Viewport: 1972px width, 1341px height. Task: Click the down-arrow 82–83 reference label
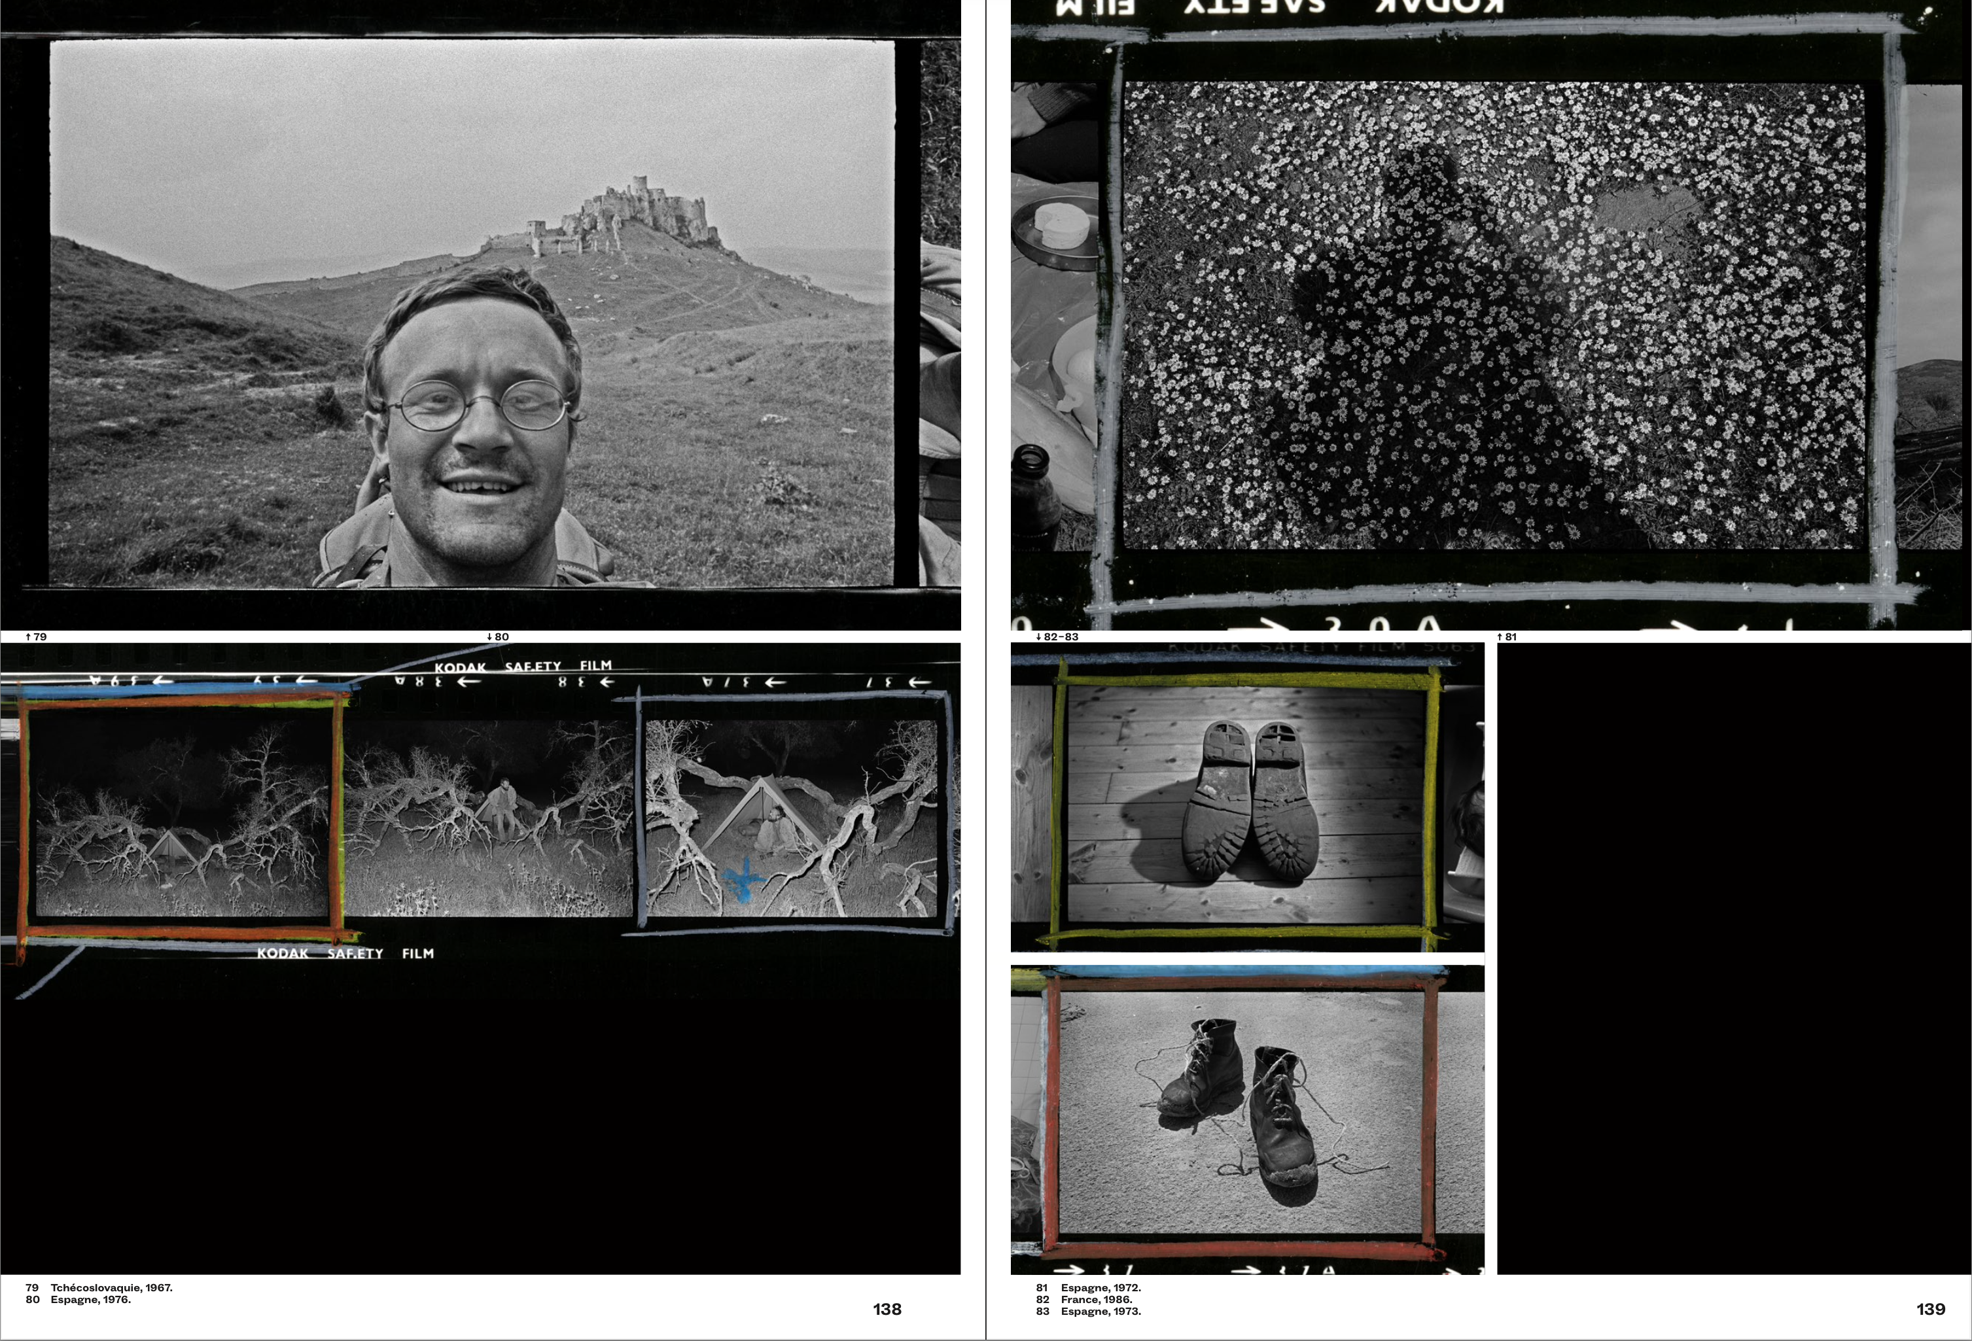point(1057,637)
